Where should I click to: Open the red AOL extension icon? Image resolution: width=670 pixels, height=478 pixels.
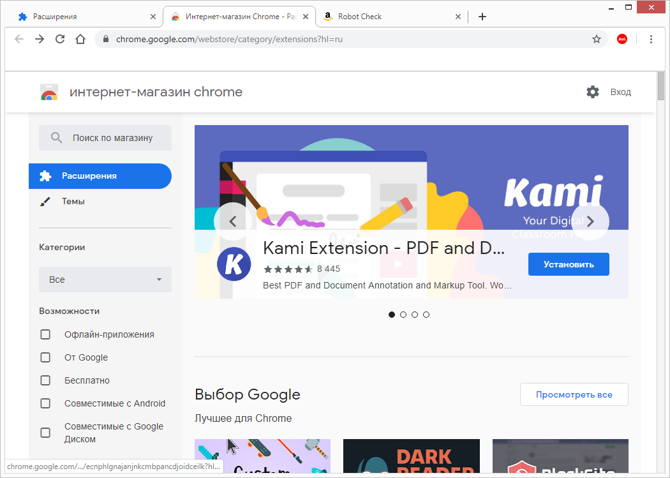(x=622, y=40)
